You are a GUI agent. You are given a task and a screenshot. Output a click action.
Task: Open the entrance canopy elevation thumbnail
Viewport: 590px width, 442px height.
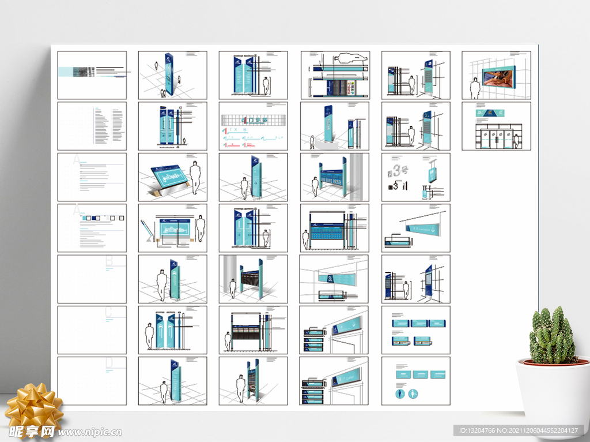pos(335,75)
